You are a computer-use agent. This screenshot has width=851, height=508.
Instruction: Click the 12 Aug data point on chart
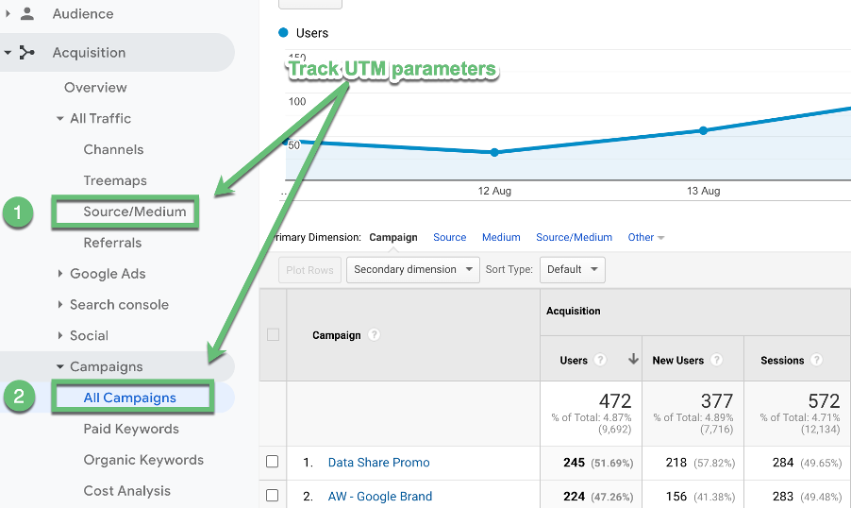[x=494, y=153]
